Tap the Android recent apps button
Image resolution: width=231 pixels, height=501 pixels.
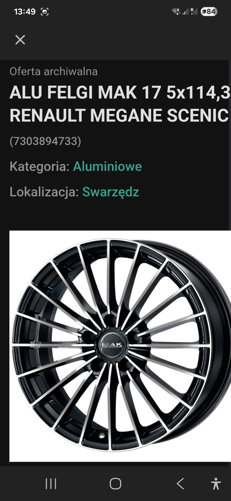(x=51, y=484)
